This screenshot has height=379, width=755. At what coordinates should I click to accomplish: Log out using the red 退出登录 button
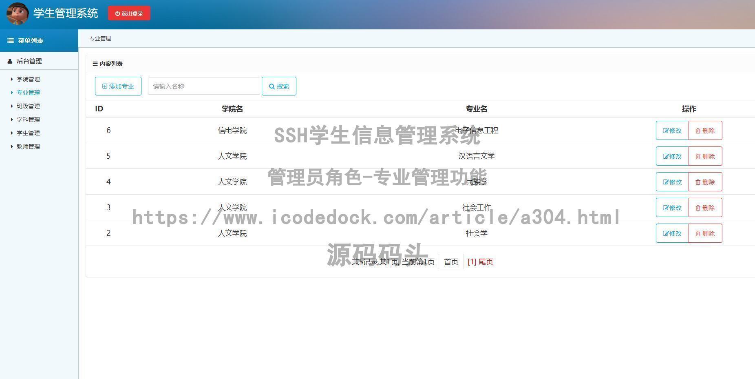pyautogui.click(x=129, y=13)
